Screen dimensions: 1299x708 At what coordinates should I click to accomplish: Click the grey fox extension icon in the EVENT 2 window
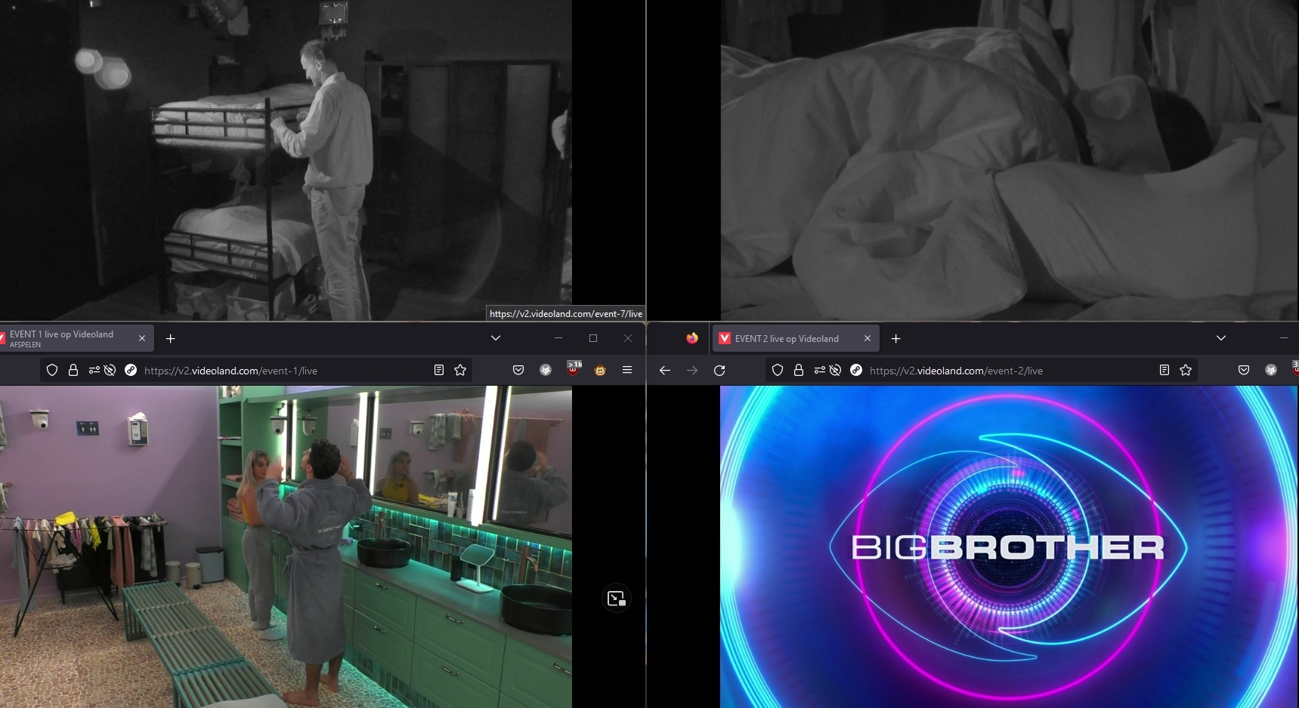pos(1271,370)
